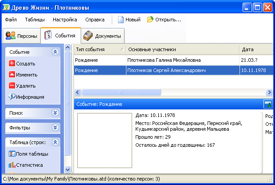The width and height of the screenshot is (275, 185).
Task: Click the Информация info icon
Action: 12,97
